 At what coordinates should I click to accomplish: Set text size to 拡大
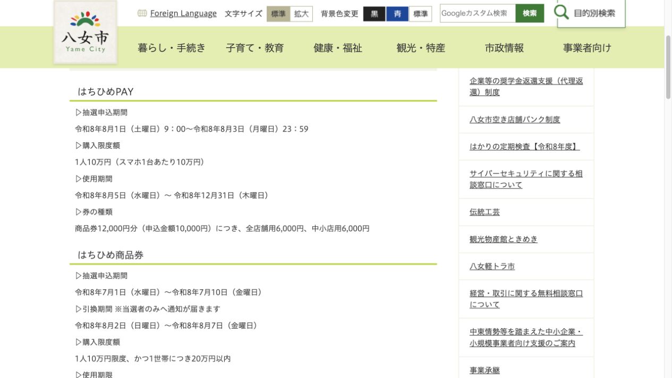click(301, 14)
